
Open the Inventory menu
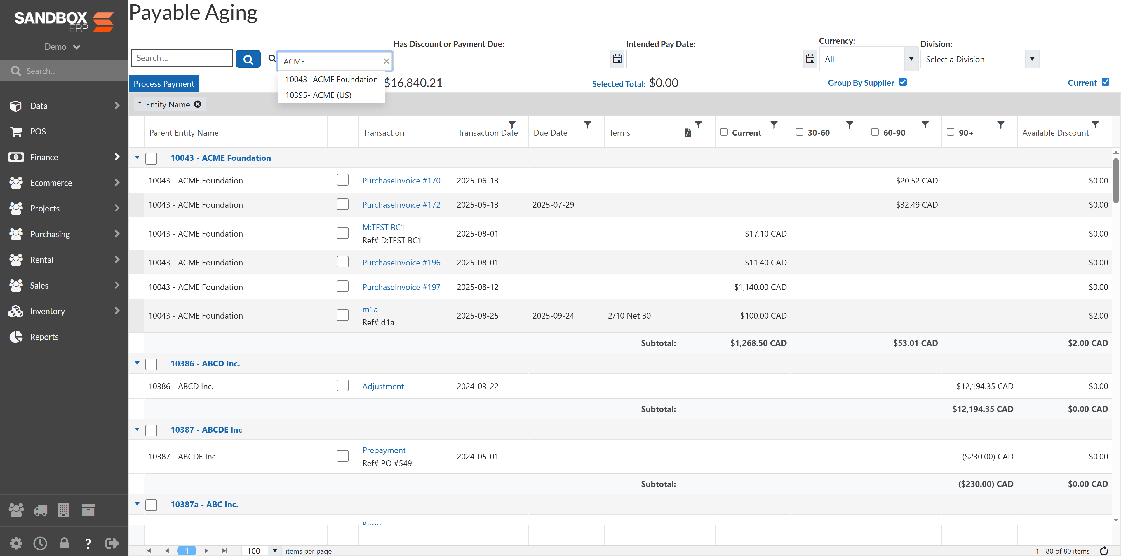coord(64,311)
